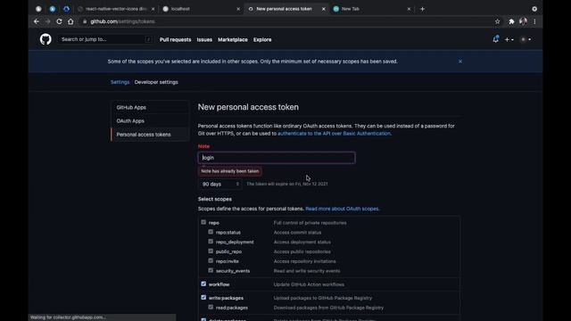Click the Chrome settings gear at top right
This screenshot has height=321, width=571.
(x=534, y=9)
